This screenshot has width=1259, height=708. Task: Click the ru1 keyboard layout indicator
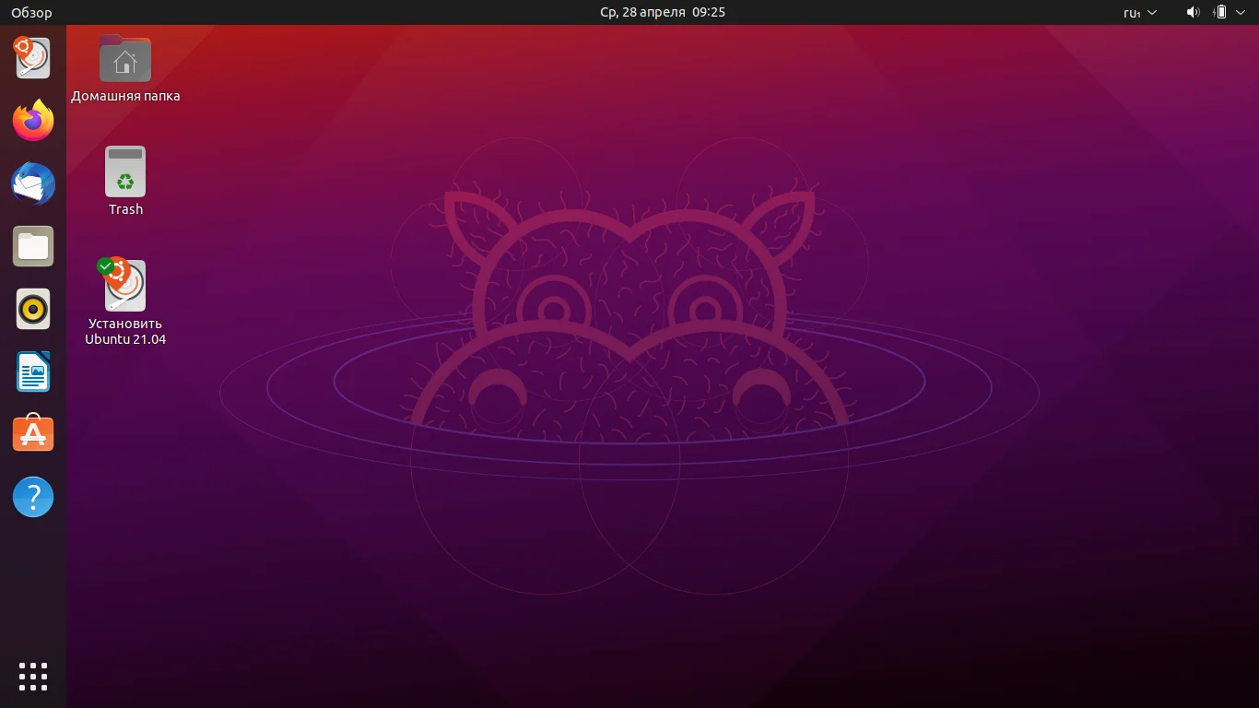click(1132, 12)
